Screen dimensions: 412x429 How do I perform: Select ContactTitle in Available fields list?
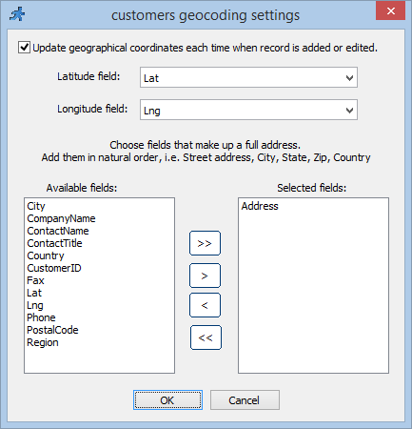click(x=54, y=243)
